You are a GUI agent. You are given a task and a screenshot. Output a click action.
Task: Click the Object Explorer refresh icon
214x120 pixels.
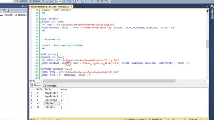[3, 11]
